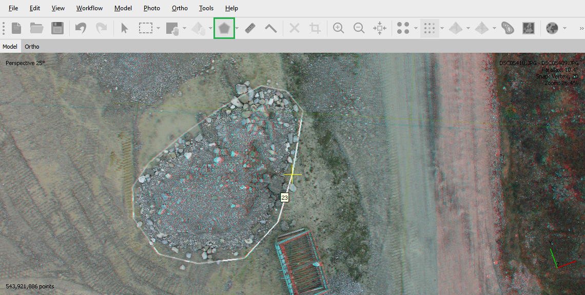This screenshot has height=295, width=585.
Task: Create a new project document
Action: point(16,28)
